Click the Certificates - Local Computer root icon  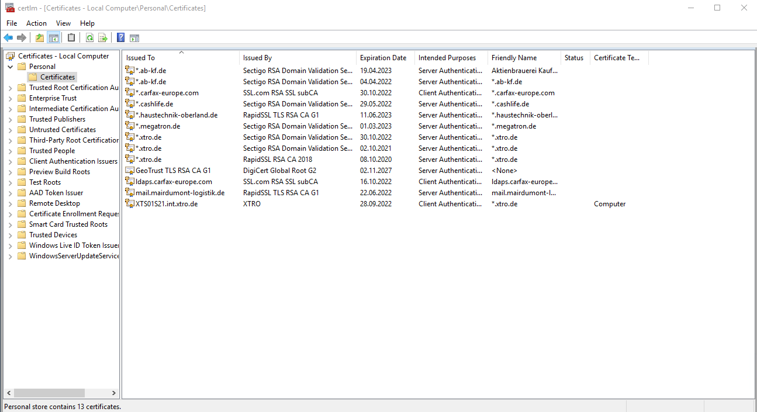11,56
